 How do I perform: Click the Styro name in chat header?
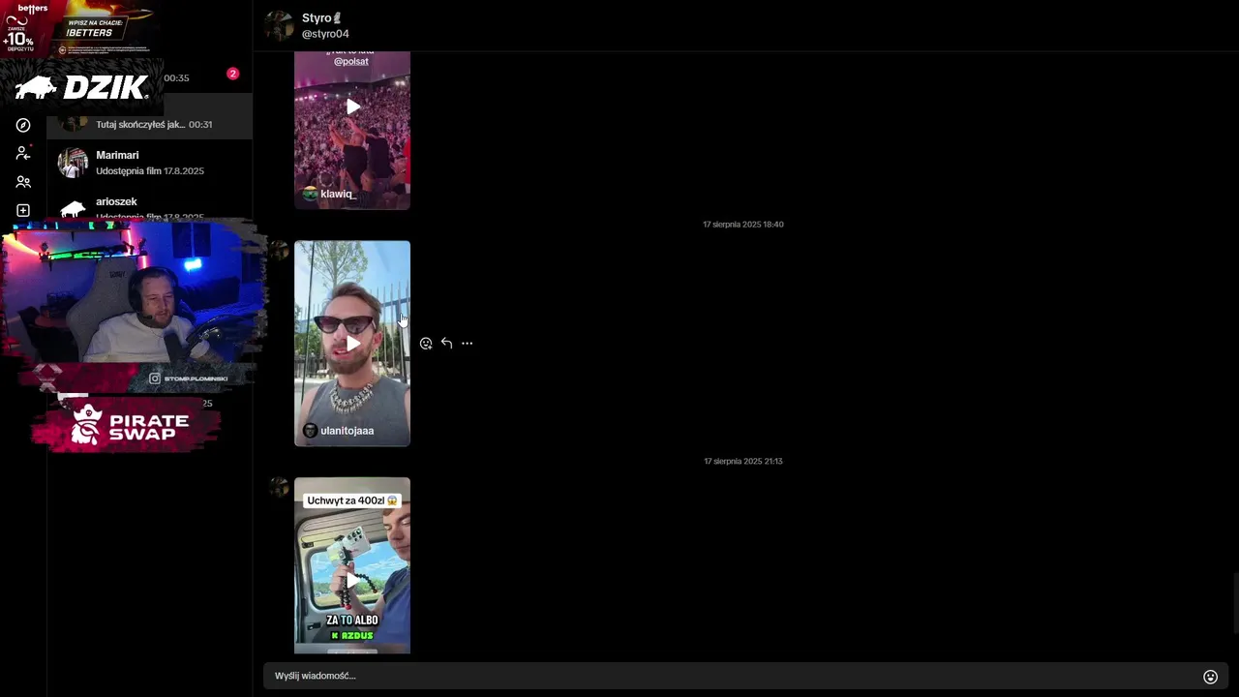321,17
